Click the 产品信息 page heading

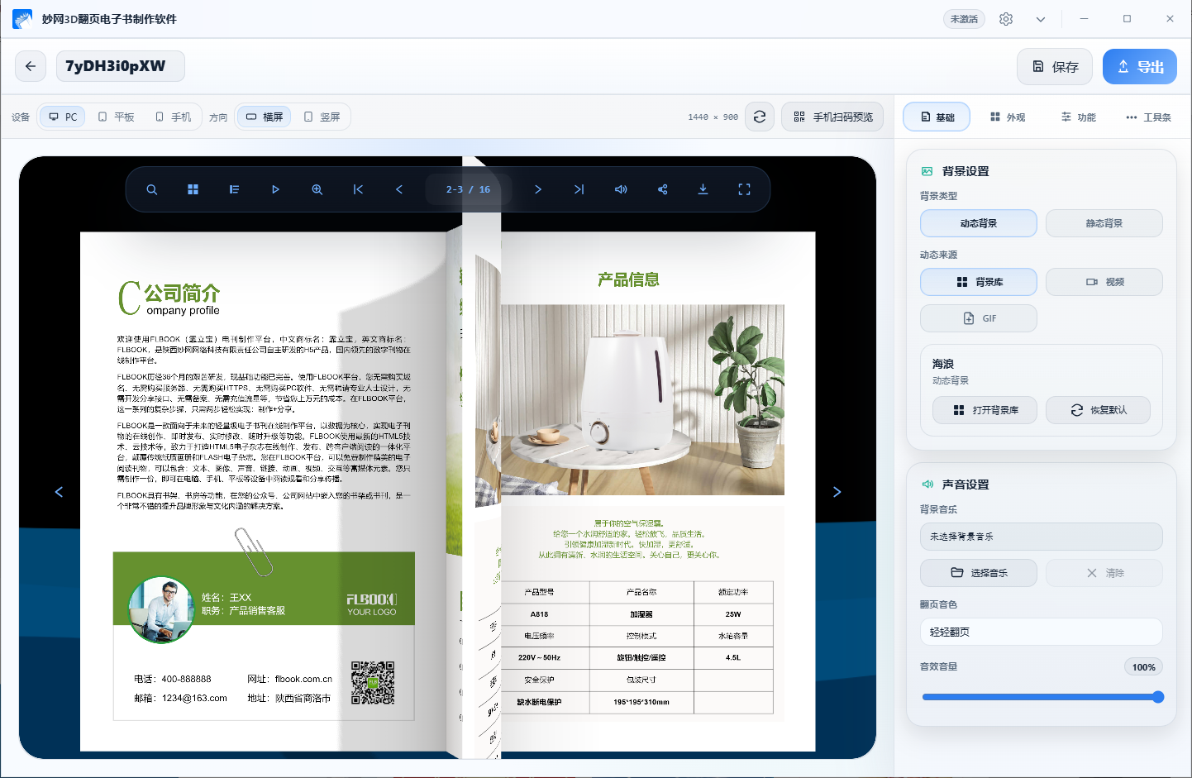pyautogui.click(x=628, y=279)
